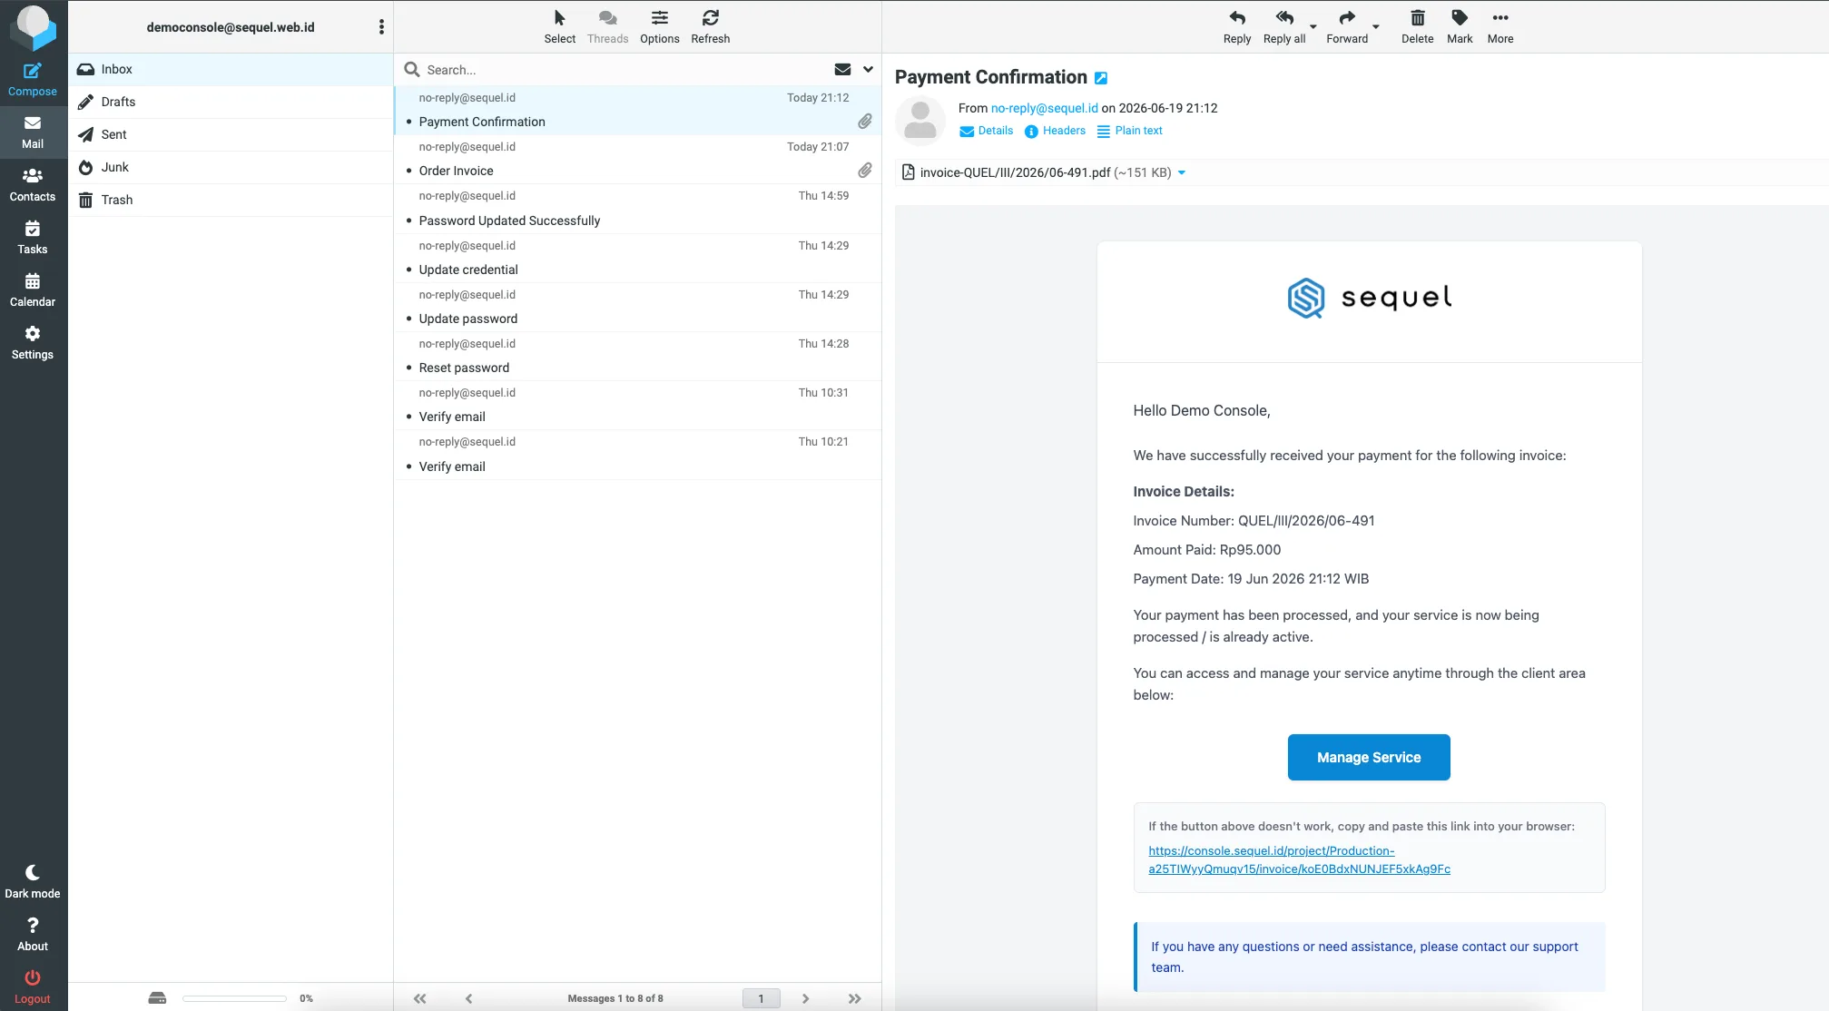Go to first page of messages
Image resolution: width=1829 pixels, height=1011 pixels.
point(419,998)
